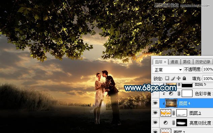Image resolution: width=213 pixels, height=133 pixels.
Task: Close the 图层 panel tab with its X
Action: [165, 62]
